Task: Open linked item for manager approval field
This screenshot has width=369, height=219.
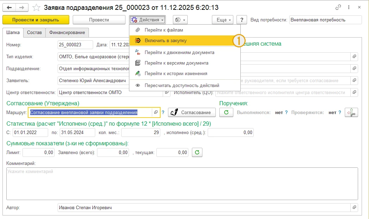Action: click(354, 81)
